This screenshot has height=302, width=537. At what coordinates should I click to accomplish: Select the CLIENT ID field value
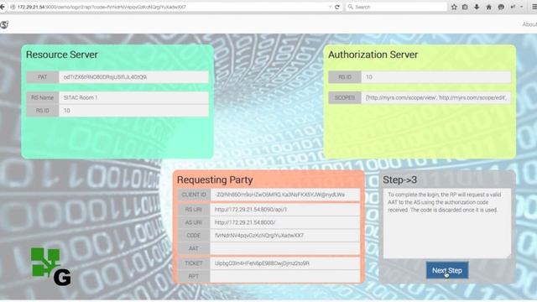[285, 195]
